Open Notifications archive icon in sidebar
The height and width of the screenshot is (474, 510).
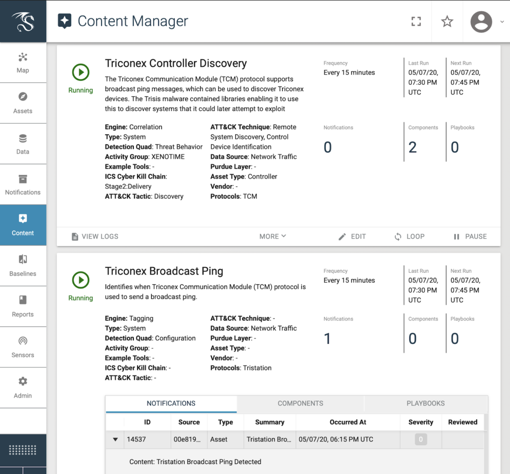click(x=23, y=179)
